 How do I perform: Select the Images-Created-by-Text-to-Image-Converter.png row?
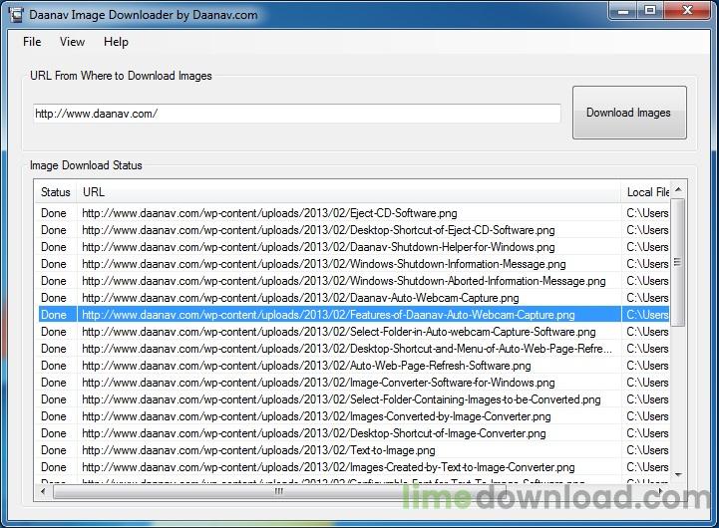(x=353, y=467)
